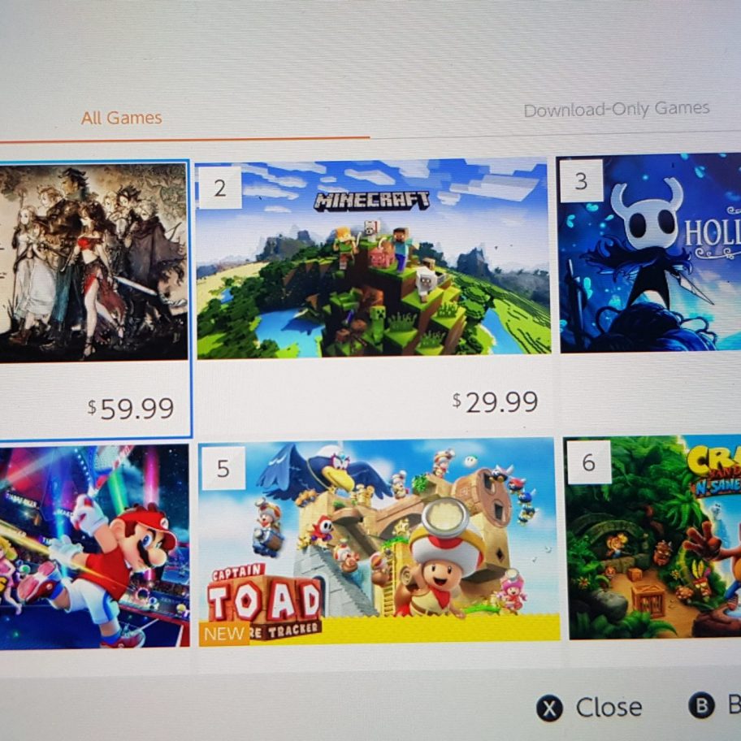This screenshot has height=741, width=741.
Task: Select the Minecraft game artwork
Action: coord(373,258)
